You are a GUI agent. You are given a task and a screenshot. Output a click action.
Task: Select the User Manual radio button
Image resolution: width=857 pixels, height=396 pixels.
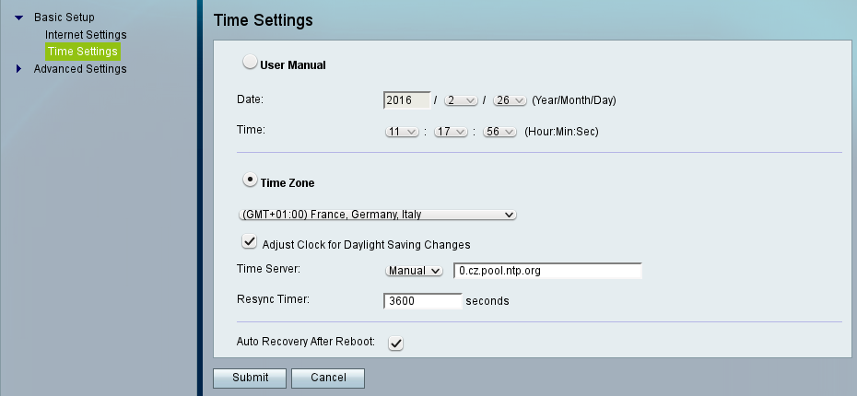click(x=250, y=64)
